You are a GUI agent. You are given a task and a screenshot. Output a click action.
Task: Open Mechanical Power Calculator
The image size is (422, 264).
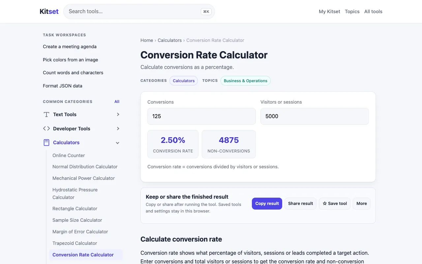click(x=83, y=178)
